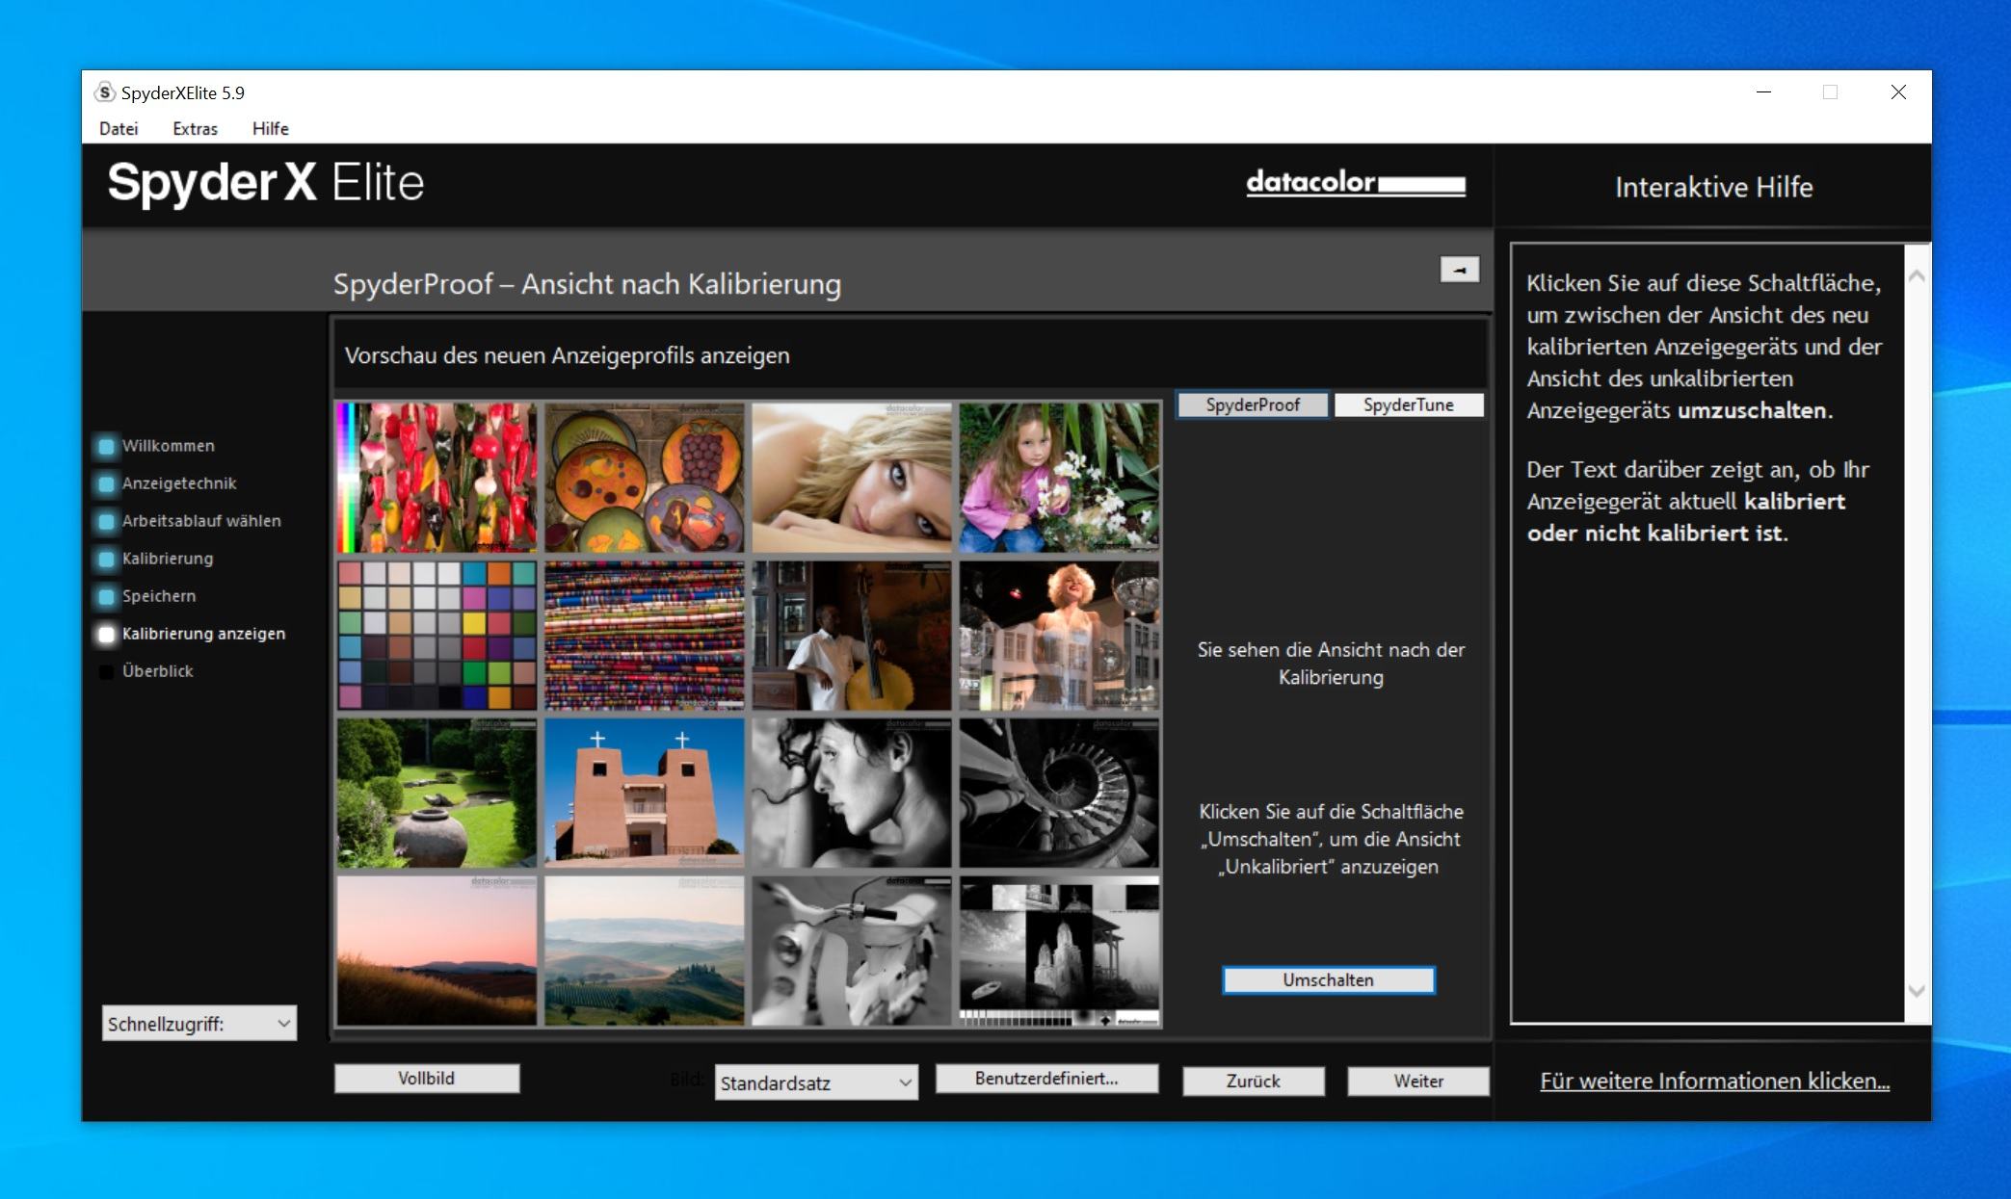Viewport: 2011px width, 1199px height.
Task: Select Anzeigetechnik in the workflow list
Action: pyautogui.click(x=179, y=483)
